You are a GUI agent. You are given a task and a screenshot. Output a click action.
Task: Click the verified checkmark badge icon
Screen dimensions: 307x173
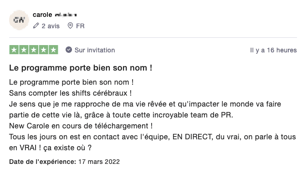pyautogui.click(x=69, y=50)
